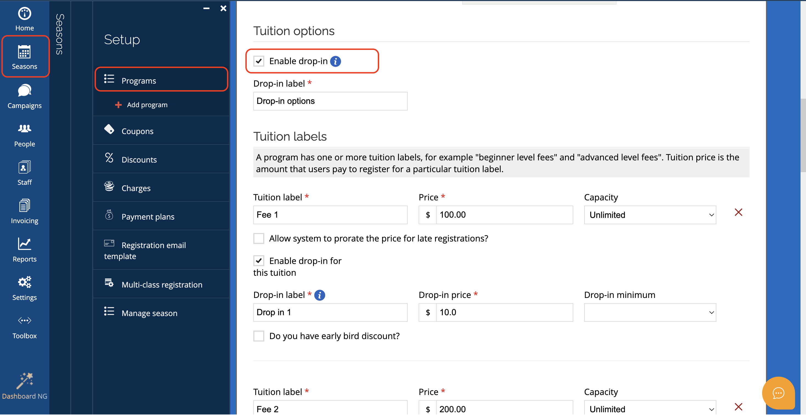Viewport: 806px width, 415px height.
Task: Click the Drop-in price input field
Action: coord(504,313)
